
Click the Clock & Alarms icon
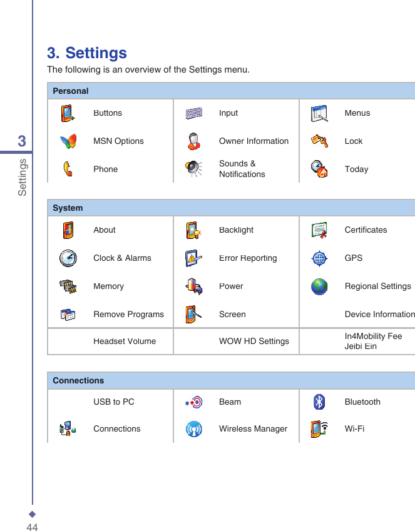(x=68, y=258)
